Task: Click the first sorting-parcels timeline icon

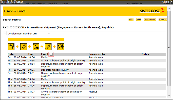Action: pyautogui.click(x=24, y=47)
